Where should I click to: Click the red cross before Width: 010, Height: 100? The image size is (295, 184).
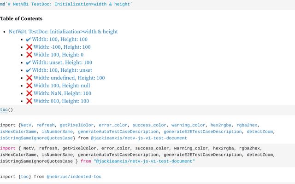pos(29,101)
